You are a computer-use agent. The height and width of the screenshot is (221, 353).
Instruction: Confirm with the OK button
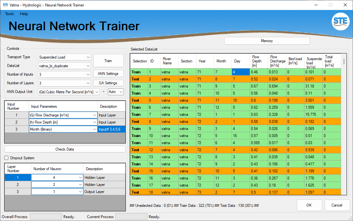(309, 205)
